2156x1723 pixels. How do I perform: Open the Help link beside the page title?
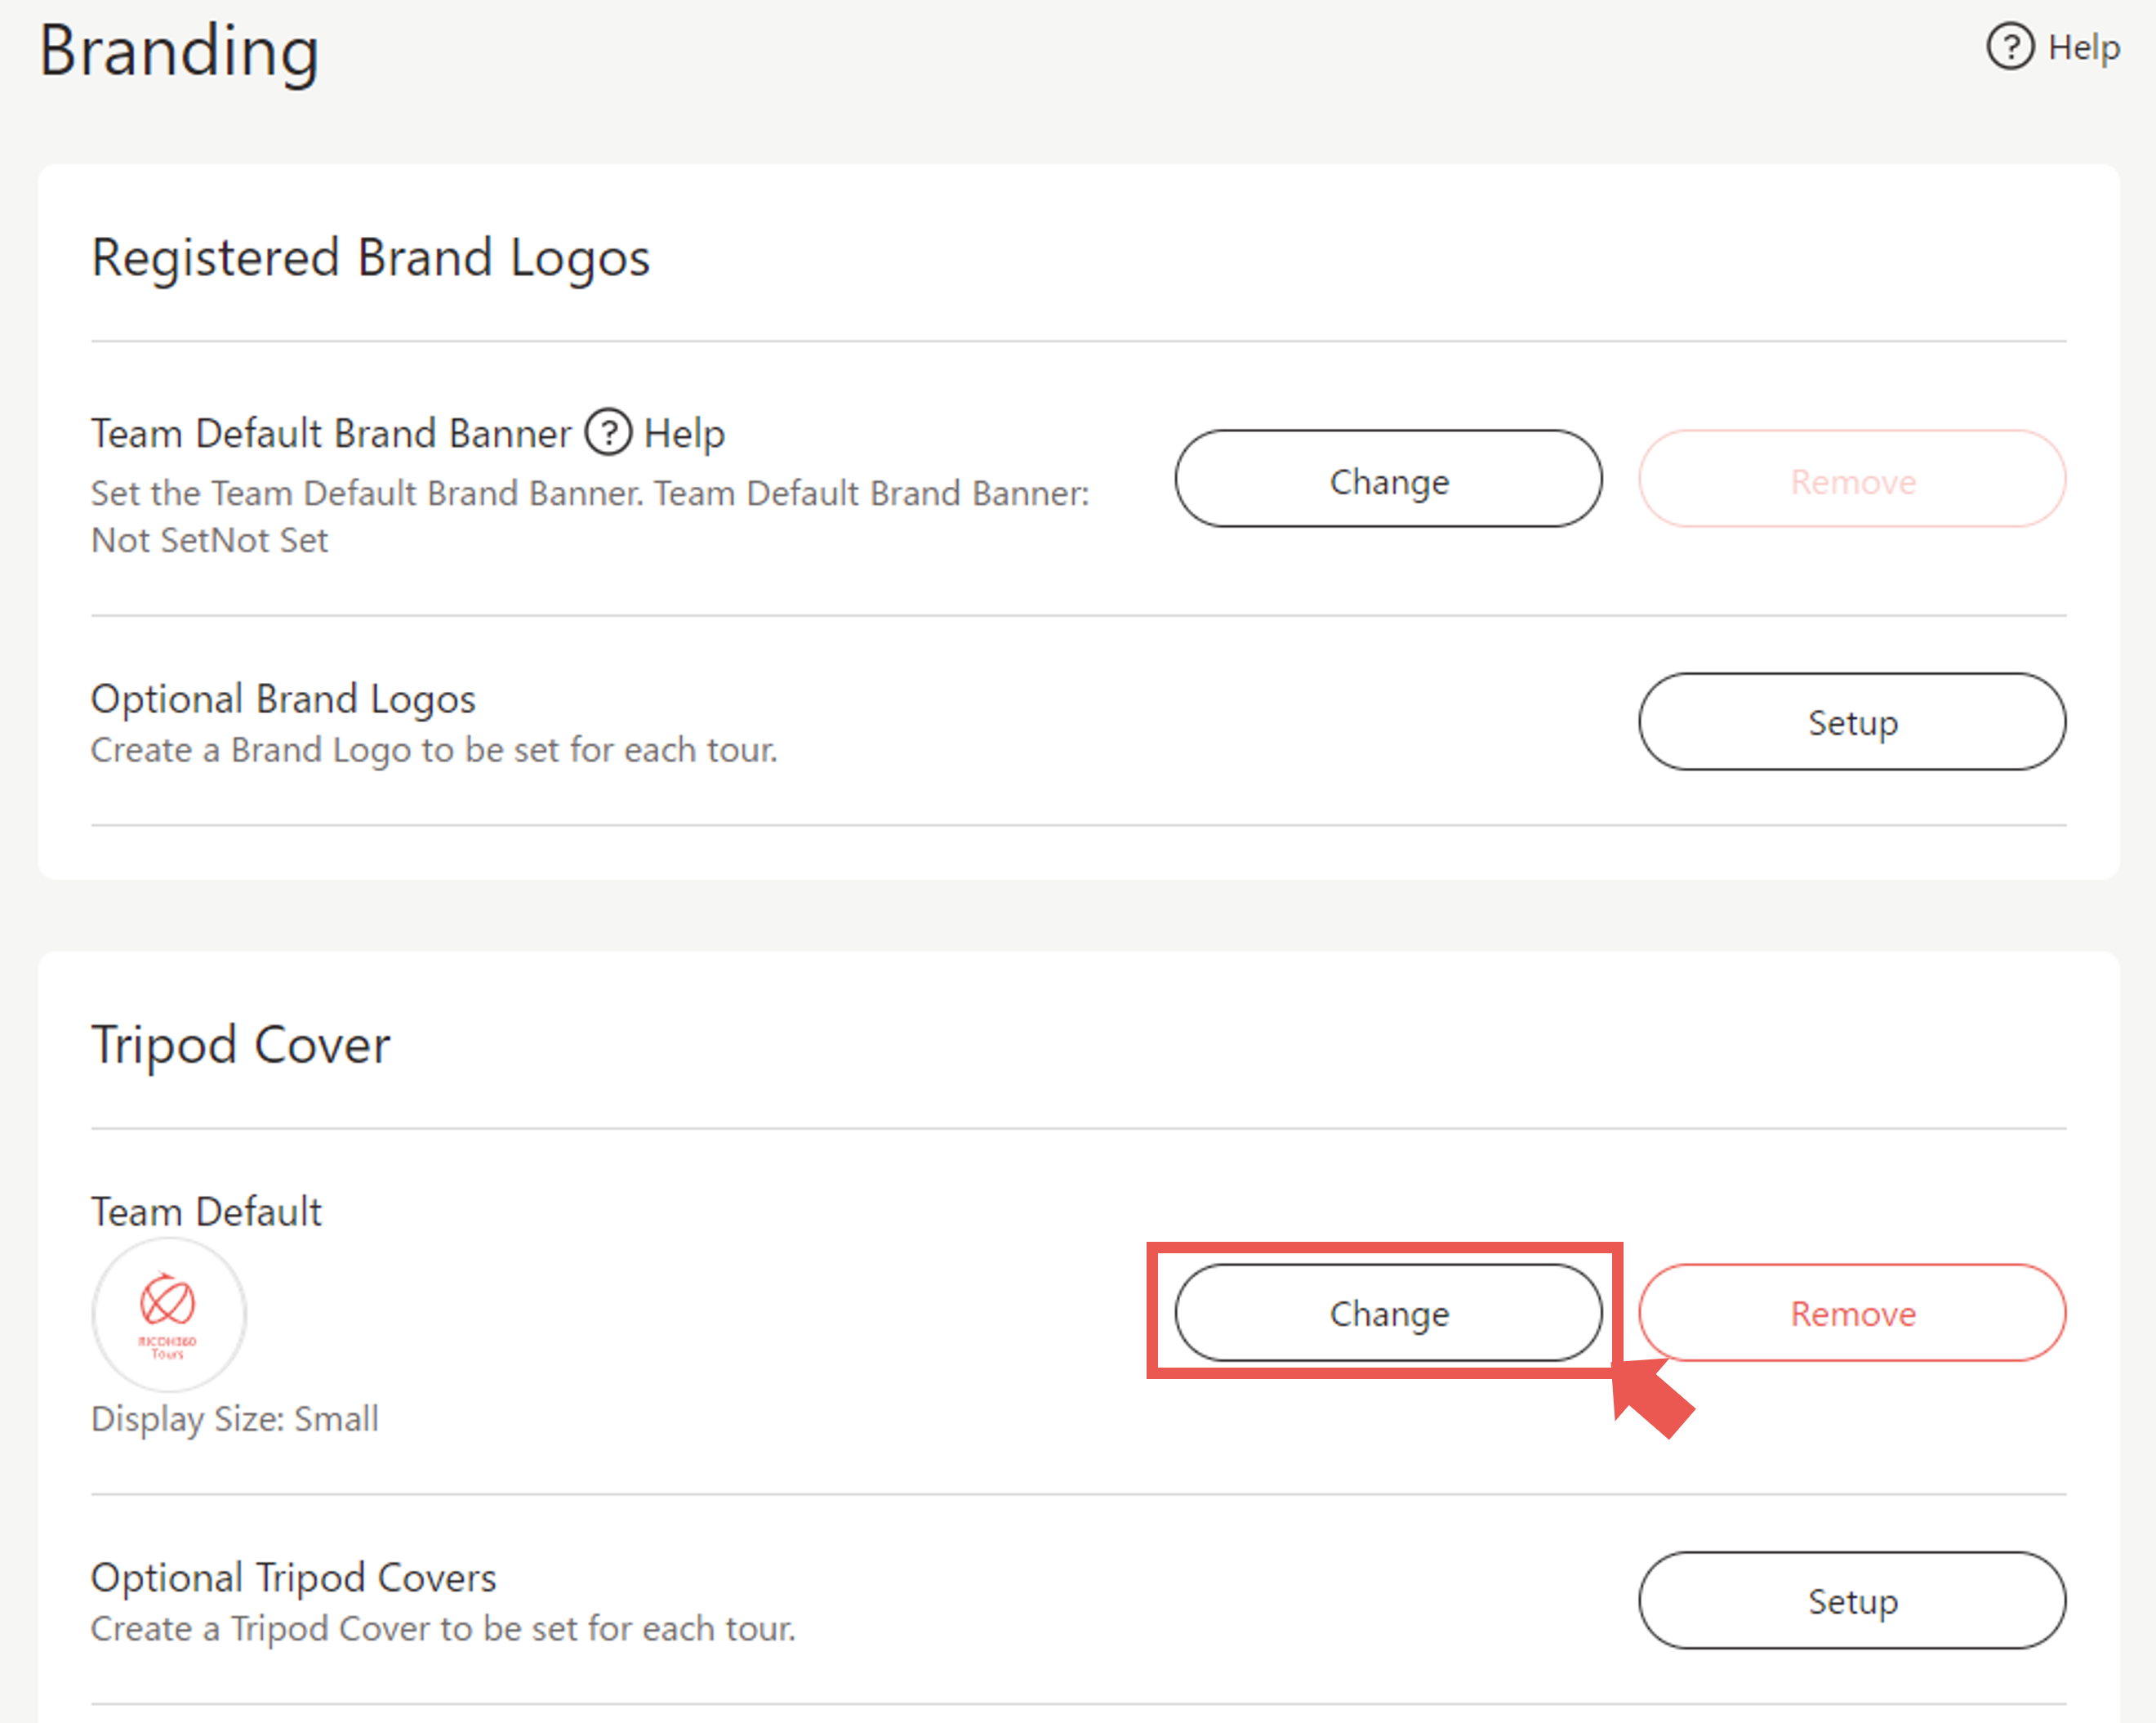coord(2083,47)
